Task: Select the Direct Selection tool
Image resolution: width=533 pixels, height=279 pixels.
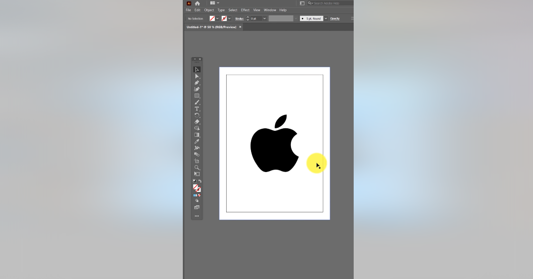Action: pyautogui.click(x=197, y=76)
